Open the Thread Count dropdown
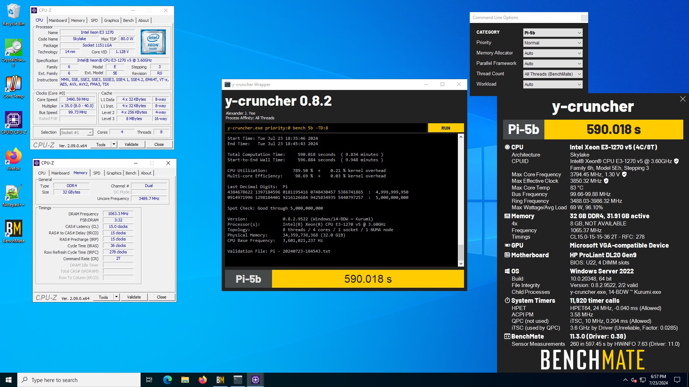 [553, 74]
